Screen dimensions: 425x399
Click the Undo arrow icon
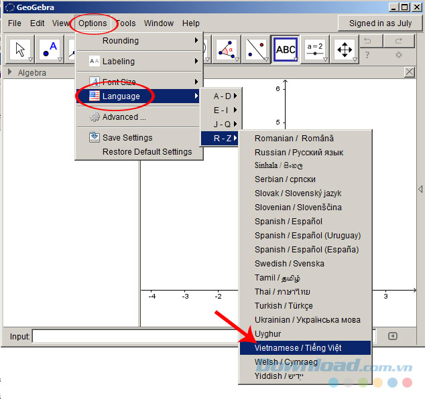pos(367,42)
